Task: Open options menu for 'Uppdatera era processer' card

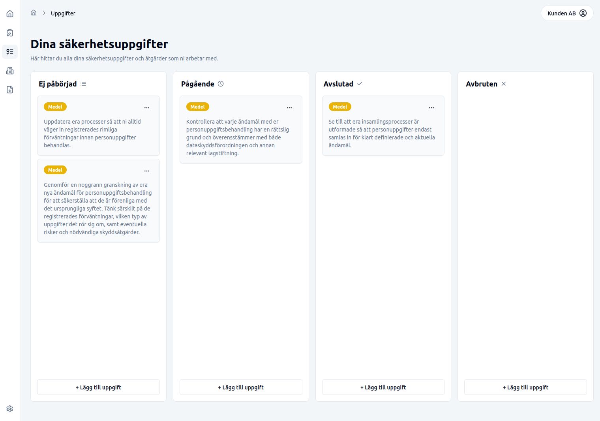Action: (x=147, y=107)
